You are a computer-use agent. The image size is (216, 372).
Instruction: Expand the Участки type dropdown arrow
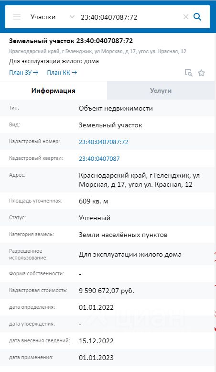pyautogui.click(x=72, y=17)
